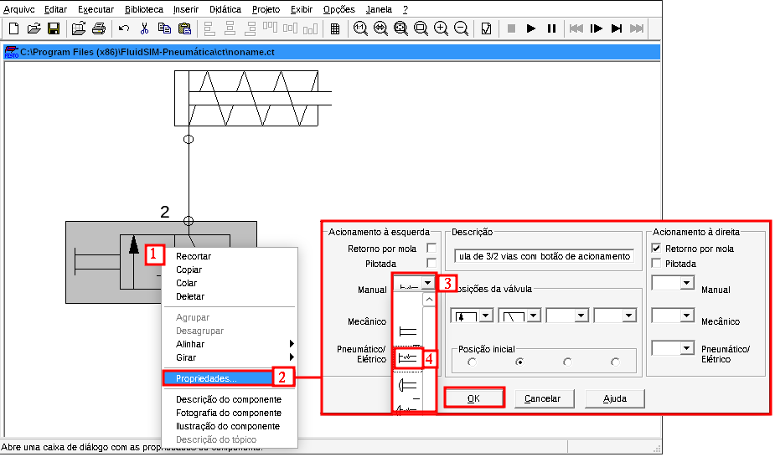
Task: Select fourth Posição inicial radio button
Action: point(615,362)
